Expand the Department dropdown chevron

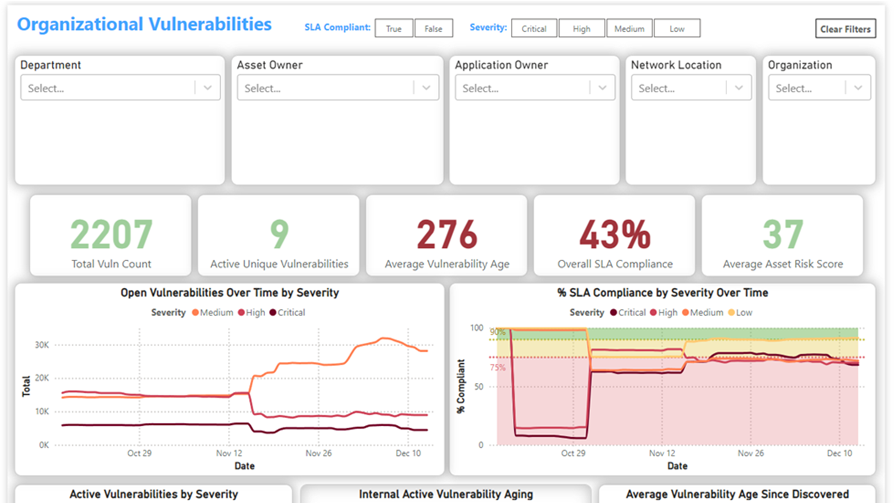(208, 88)
